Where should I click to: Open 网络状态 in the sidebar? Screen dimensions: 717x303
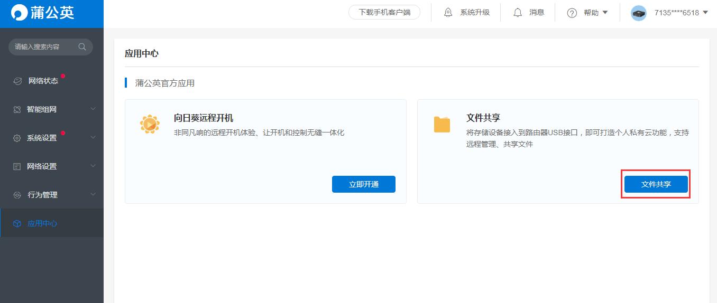coord(43,81)
